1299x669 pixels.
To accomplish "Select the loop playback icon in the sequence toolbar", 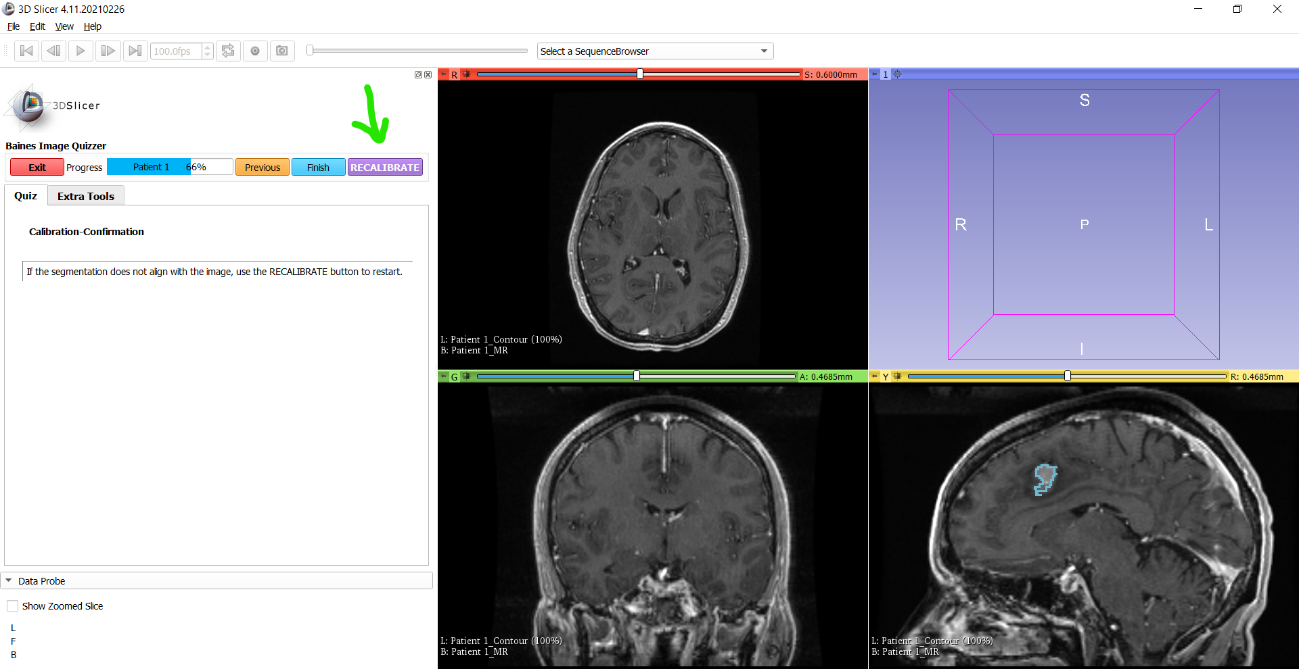I will point(228,51).
